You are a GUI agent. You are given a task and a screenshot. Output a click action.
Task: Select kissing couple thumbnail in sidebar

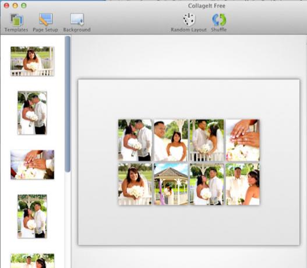[x=32, y=113]
